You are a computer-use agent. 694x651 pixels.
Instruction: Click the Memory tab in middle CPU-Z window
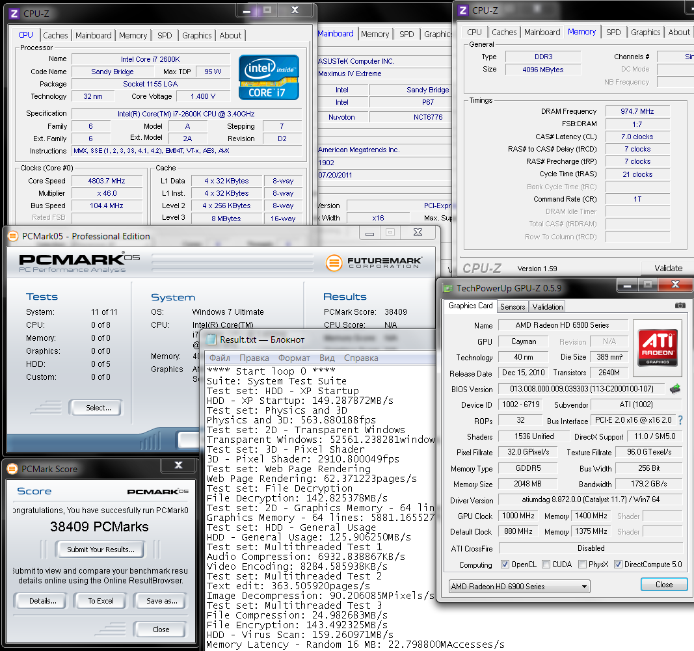point(375,34)
